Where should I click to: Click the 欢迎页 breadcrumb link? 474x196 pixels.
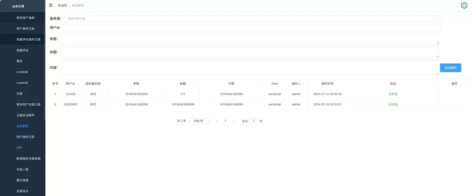point(62,5)
